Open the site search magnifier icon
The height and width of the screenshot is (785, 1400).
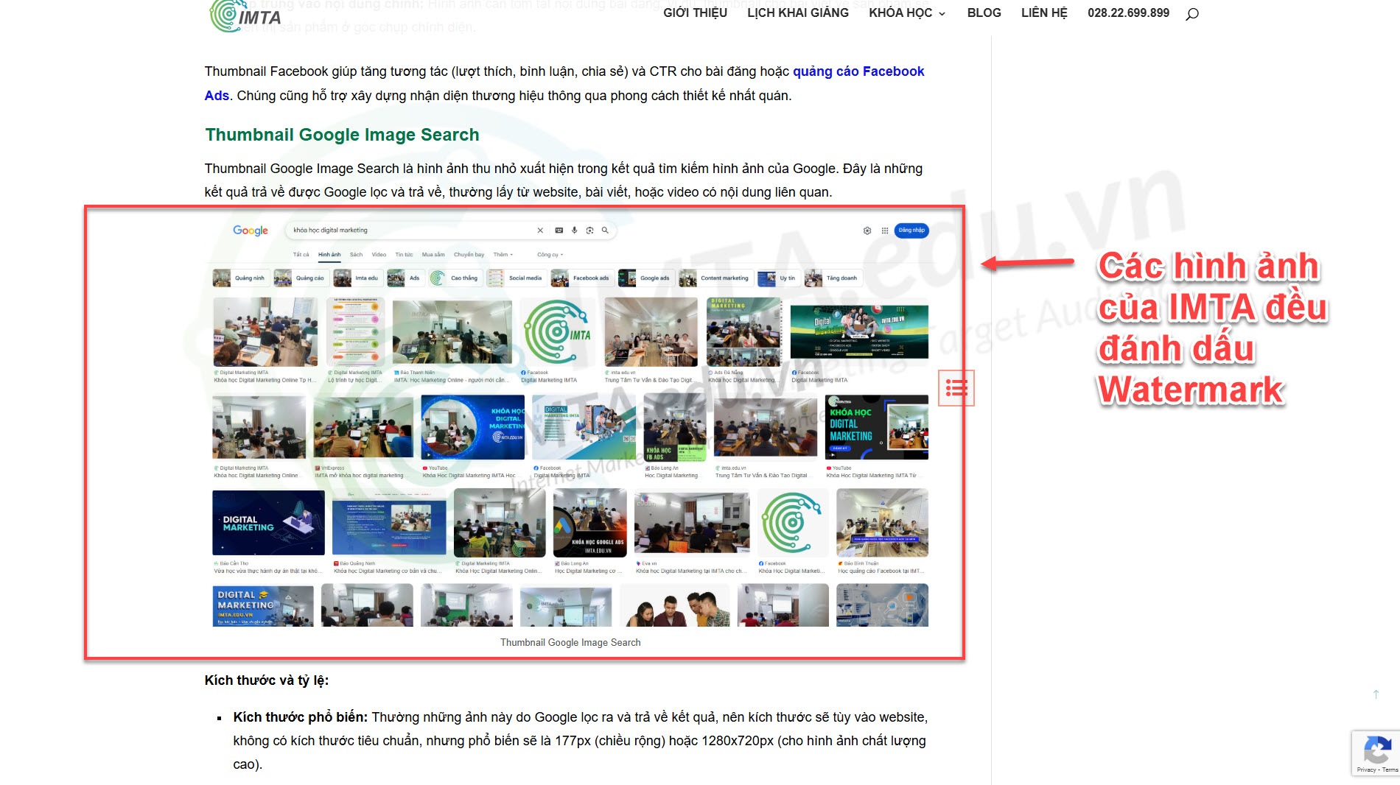[1191, 14]
